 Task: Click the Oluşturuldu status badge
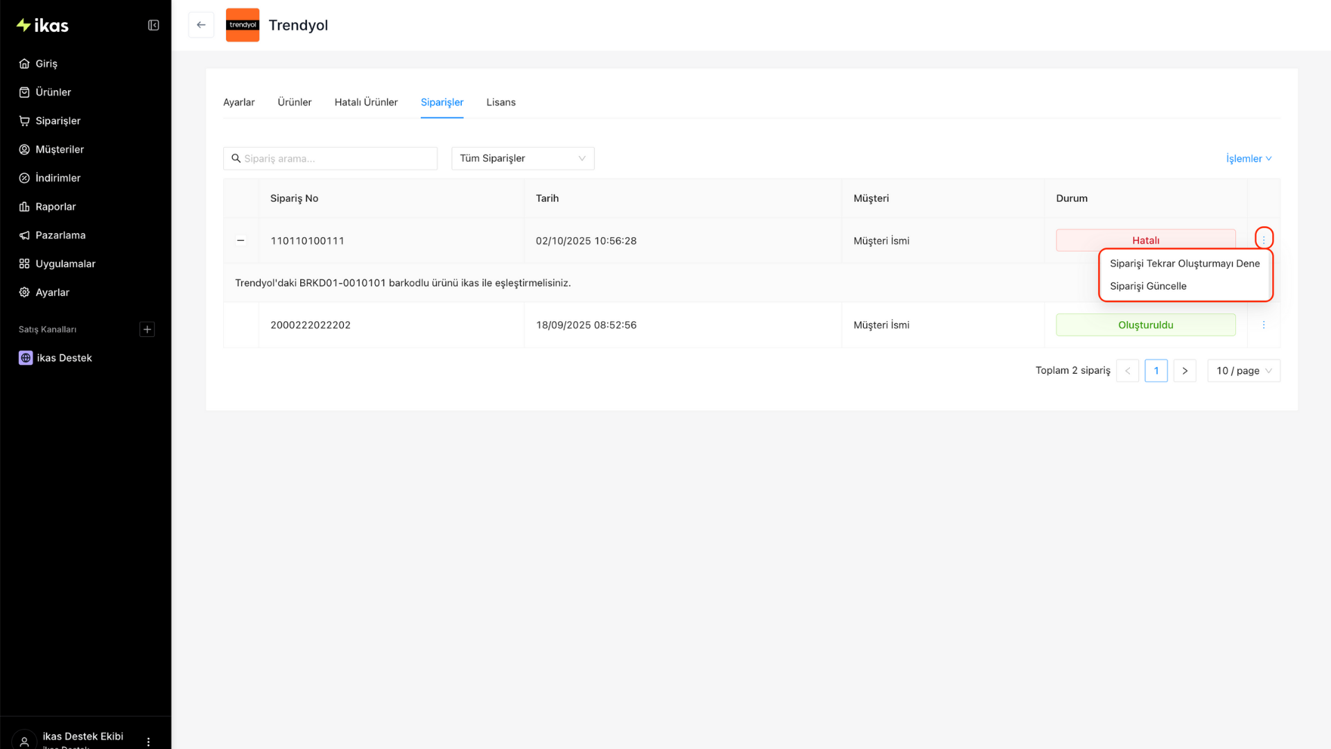(1146, 325)
